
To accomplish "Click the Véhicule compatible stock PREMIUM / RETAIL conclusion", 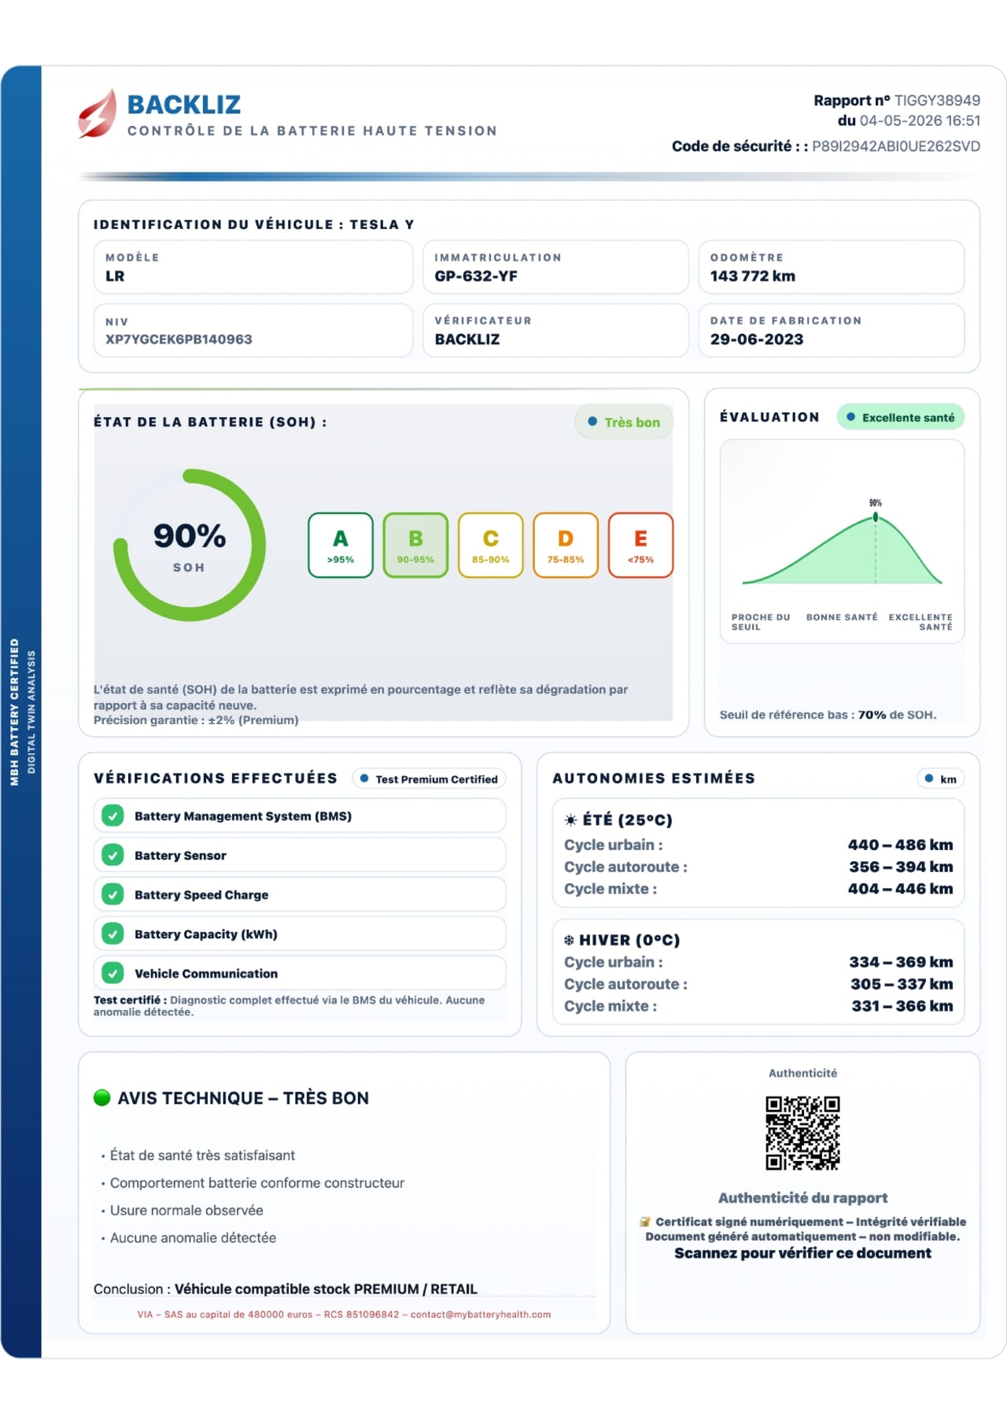I will click(326, 1289).
